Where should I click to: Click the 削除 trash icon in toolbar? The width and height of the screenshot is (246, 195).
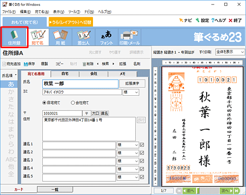[x=84, y=64]
